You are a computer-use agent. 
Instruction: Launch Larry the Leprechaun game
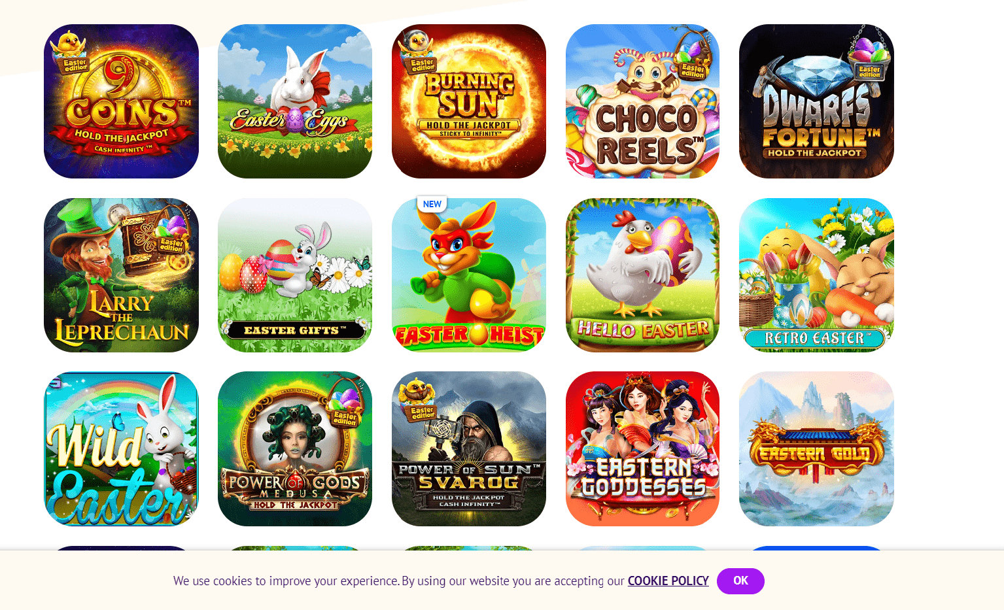coord(121,275)
